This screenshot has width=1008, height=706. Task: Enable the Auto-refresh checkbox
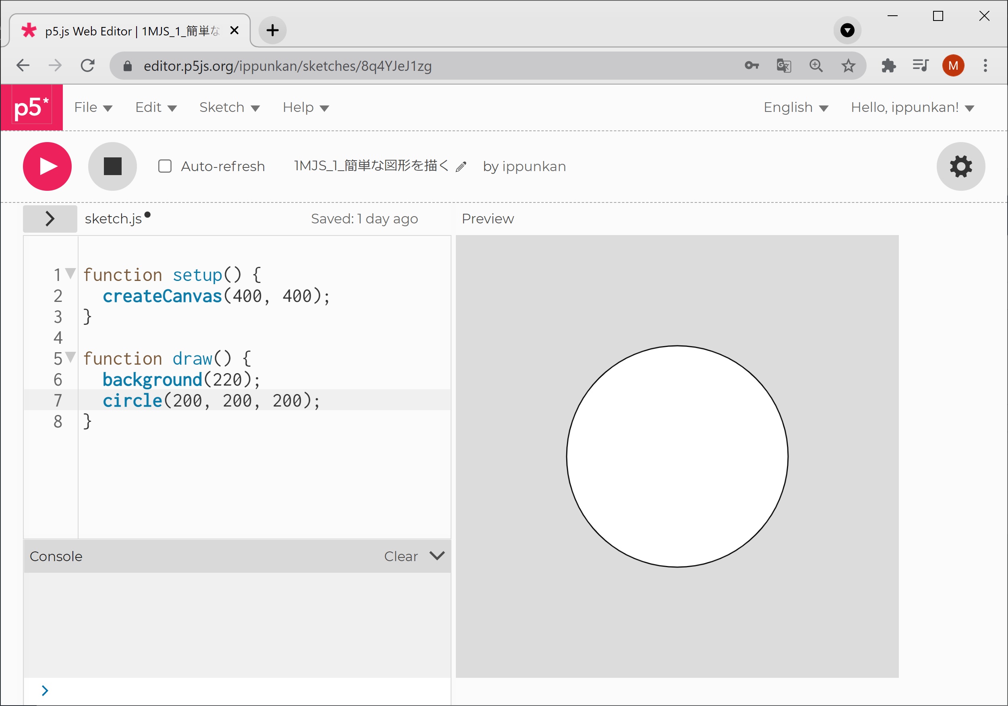(x=165, y=166)
